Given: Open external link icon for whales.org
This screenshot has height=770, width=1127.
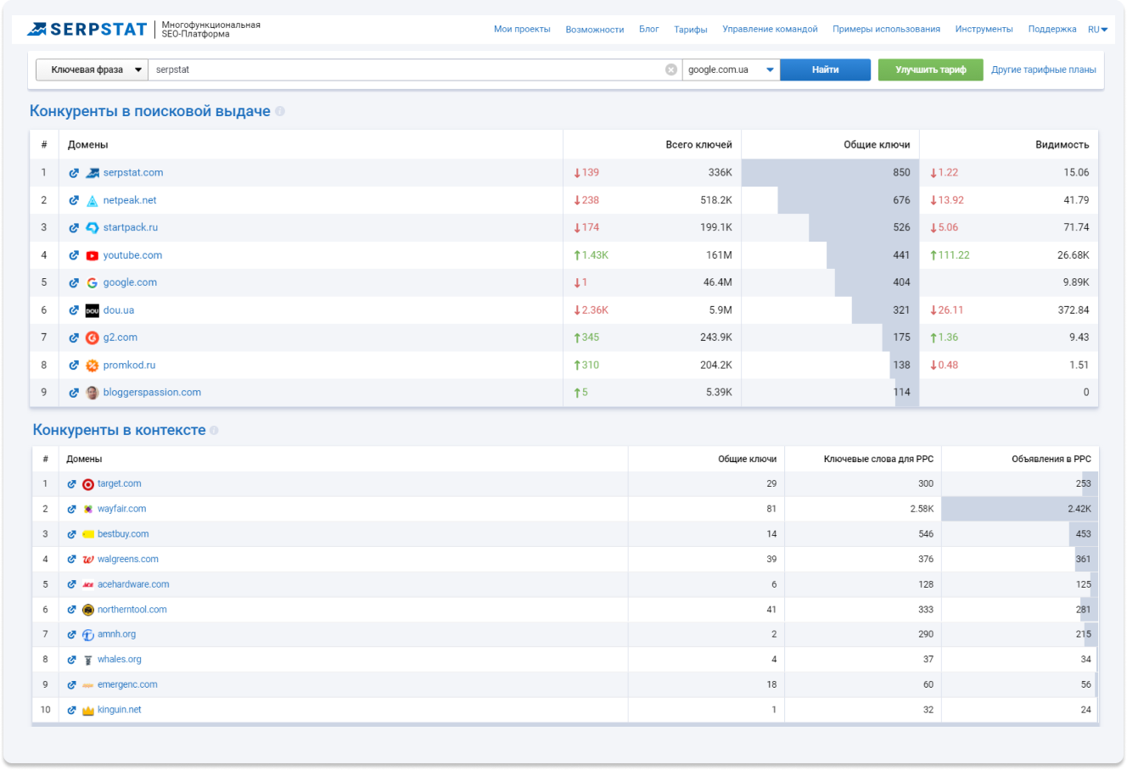Looking at the screenshot, I should pyautogui.click(x=72, y=660).
